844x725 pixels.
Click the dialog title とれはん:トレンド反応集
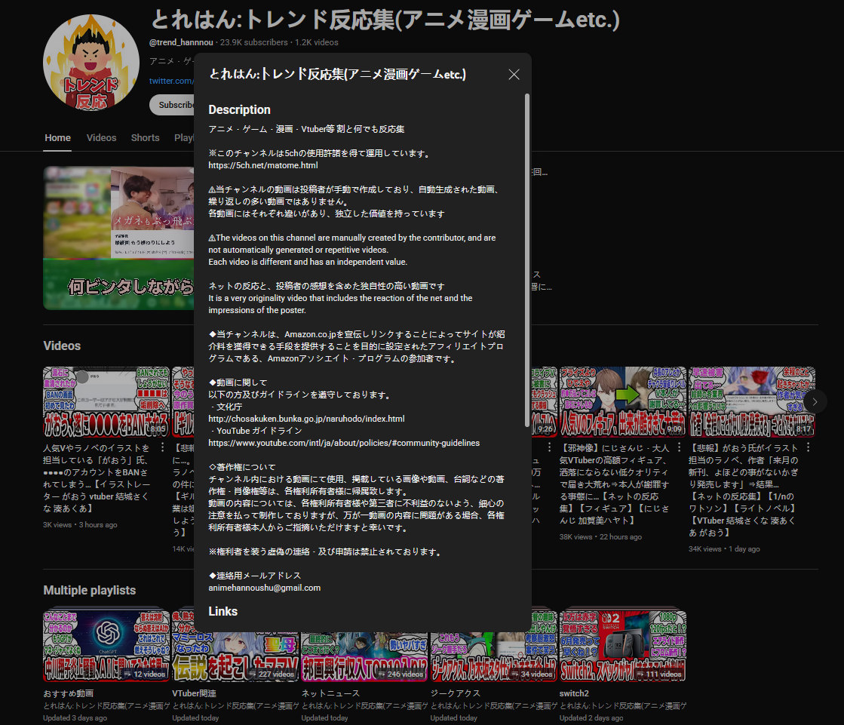(x=337, y=74)
